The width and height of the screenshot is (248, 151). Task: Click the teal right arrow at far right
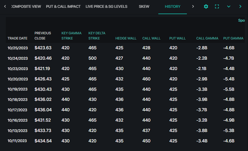coord(240,6)
